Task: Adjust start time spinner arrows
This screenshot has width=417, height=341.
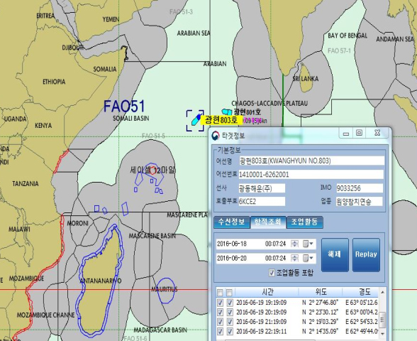Action: pos(295,244)
